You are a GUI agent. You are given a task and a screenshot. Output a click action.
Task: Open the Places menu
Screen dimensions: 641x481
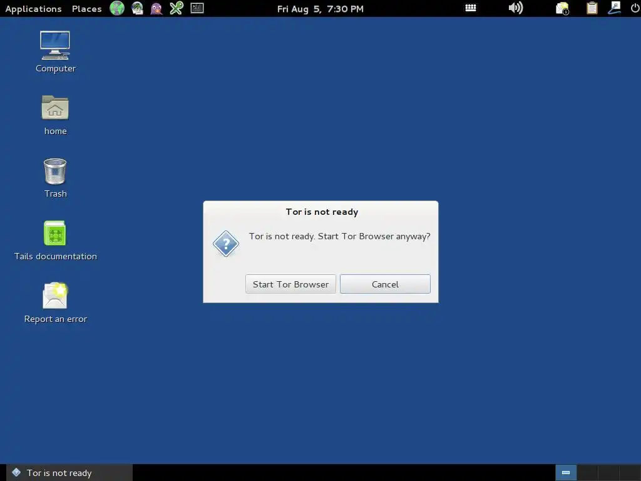(86, 9)
